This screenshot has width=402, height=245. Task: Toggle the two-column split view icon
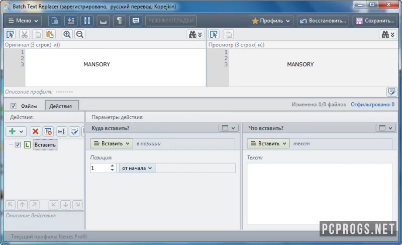[x=87, y=21]
